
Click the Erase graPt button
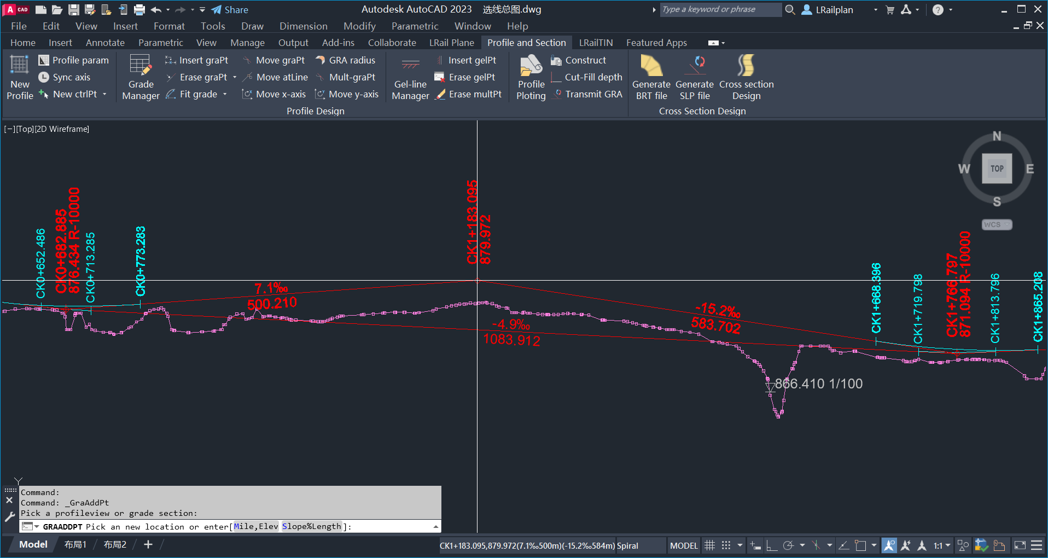point(196,77)
